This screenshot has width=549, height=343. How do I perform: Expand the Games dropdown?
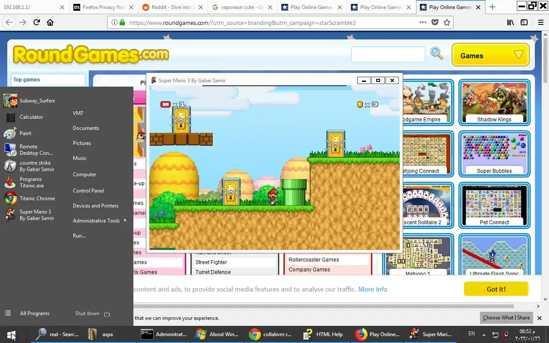(x=491, y=55)
